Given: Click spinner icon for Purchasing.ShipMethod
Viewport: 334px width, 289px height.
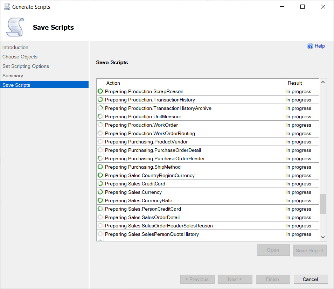Looking at the screenshot, I should 100,167.
